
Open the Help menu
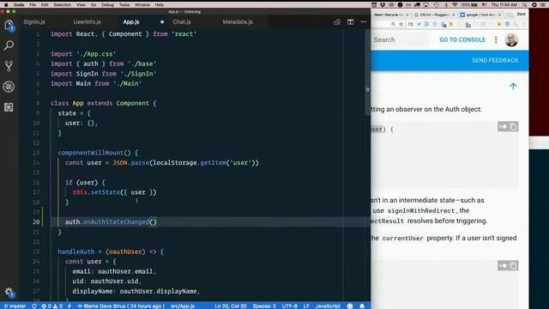coord(160,5)
